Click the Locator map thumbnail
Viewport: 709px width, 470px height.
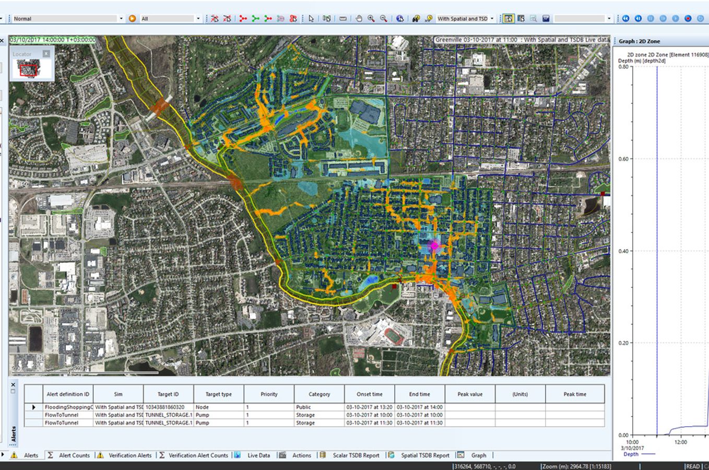[x=32, y=68]
